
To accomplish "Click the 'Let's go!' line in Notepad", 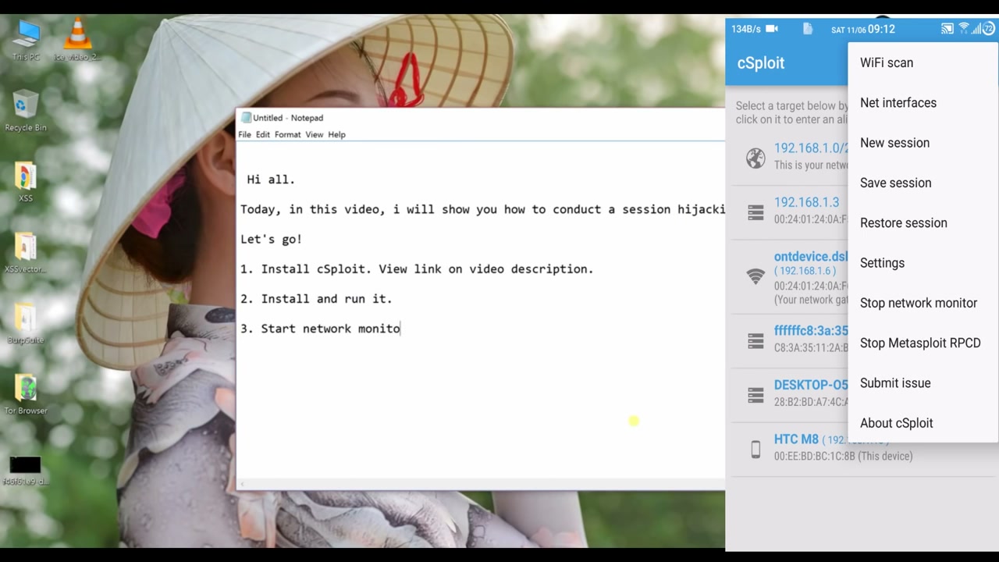I will pos(271,239).
